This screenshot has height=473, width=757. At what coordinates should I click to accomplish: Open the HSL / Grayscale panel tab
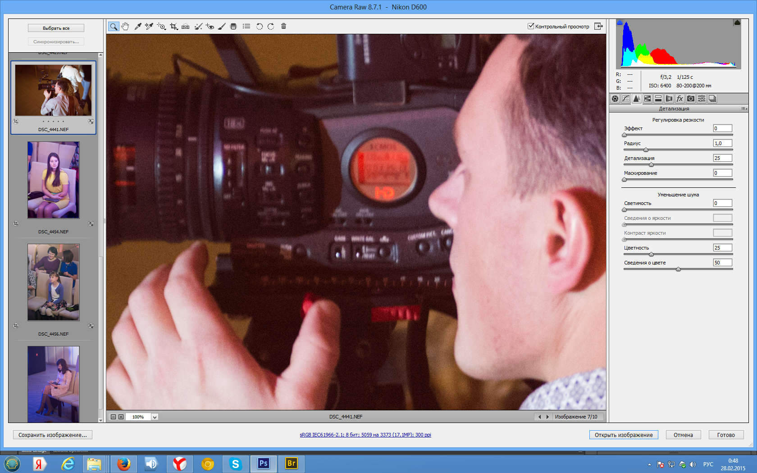pos(648,99)
